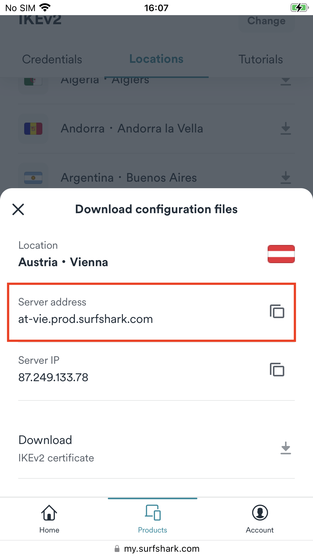Select the Andorra flag icon

click(x=33, y=129)
